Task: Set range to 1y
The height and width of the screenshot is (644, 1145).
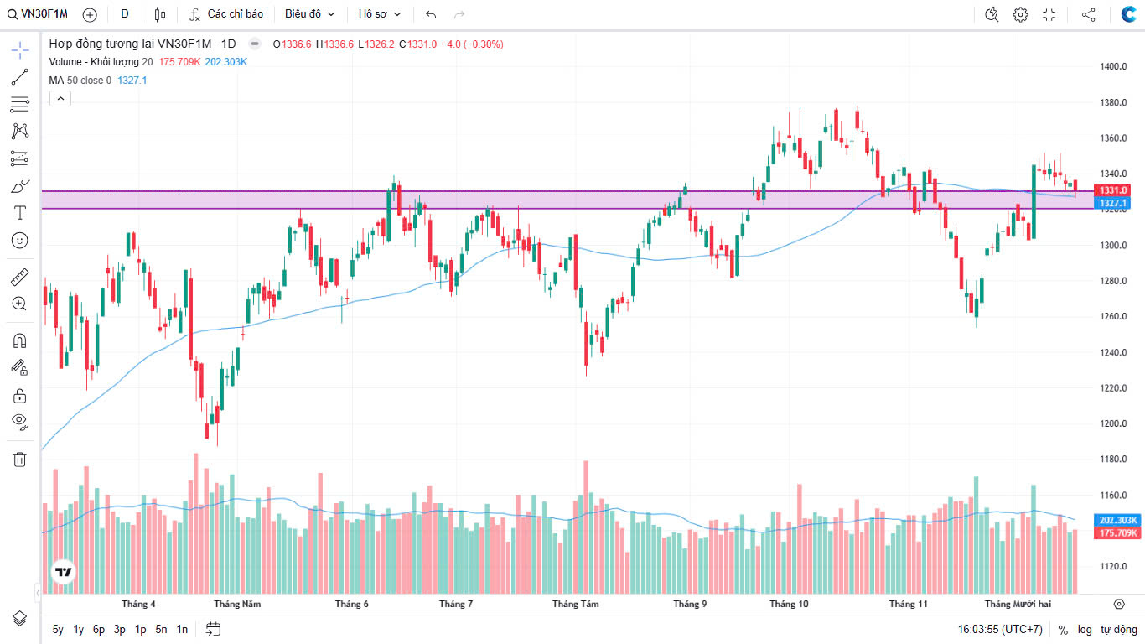Action: pyautogui.click(x=79, y=629)
